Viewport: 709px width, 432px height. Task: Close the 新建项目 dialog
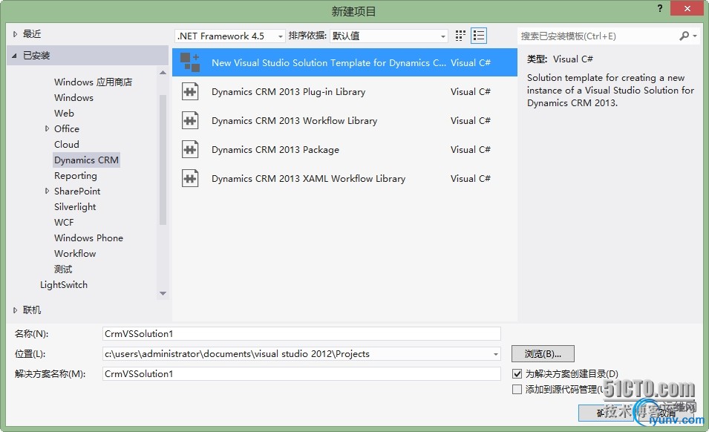pyautogui.click(x=687, y=9)
